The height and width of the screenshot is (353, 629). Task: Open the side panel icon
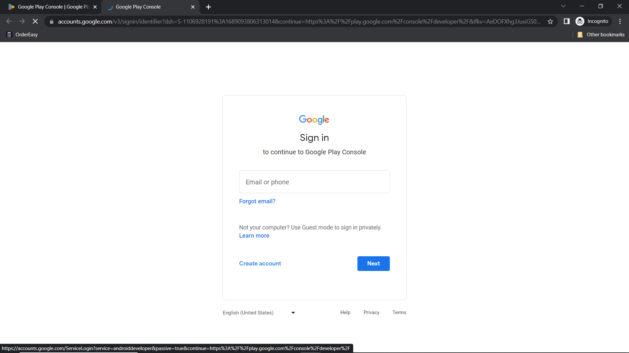(x=566, y=22)
